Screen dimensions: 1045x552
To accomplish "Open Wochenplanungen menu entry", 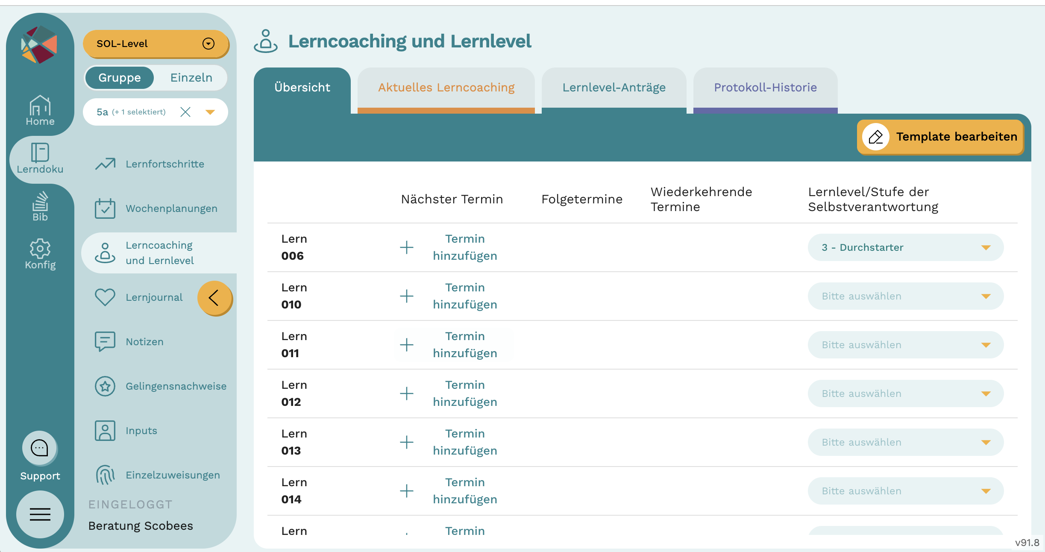I will [x=159, y=208].
